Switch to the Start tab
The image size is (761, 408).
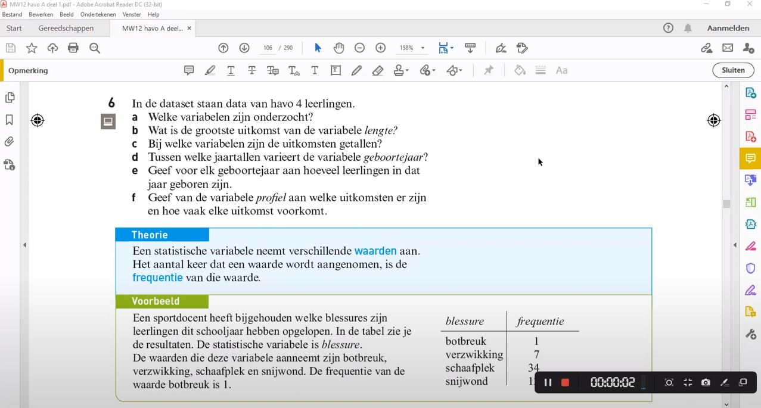(x=14, y=28)
